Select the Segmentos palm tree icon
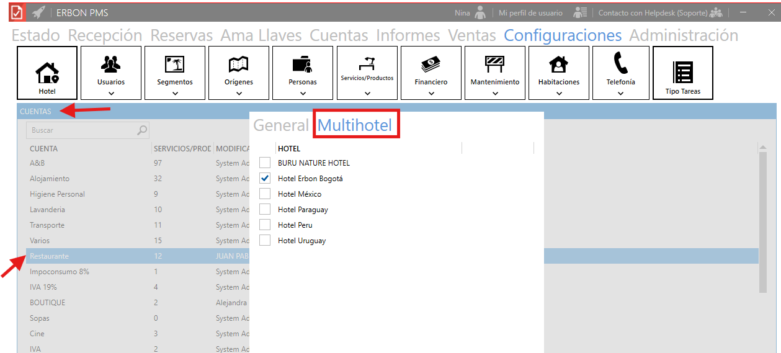 point(175,64)
